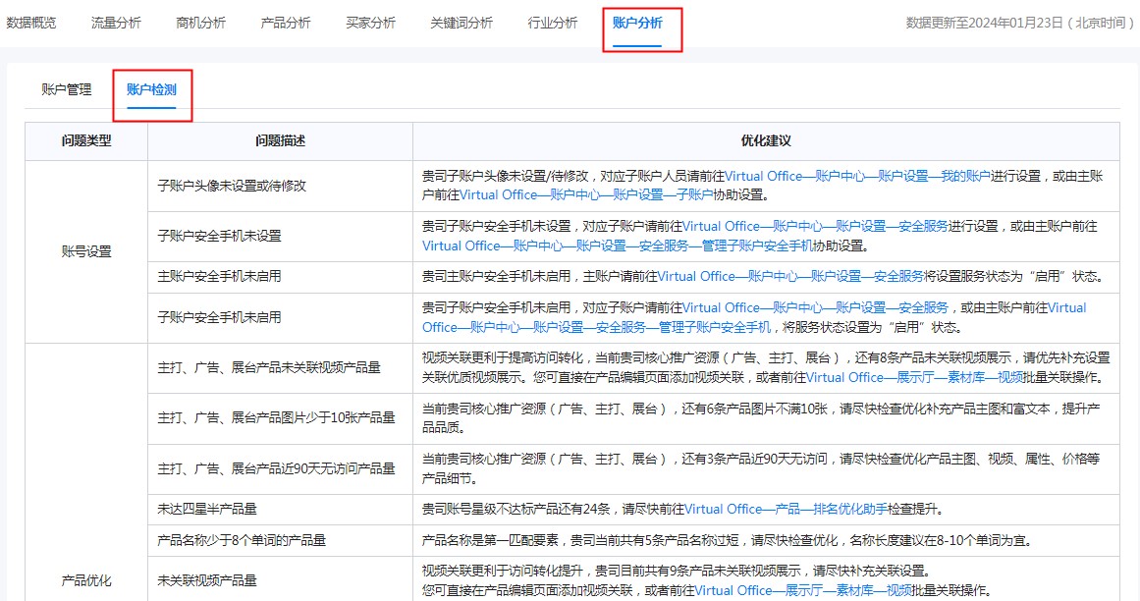Switch to the 行业分析 tab

point(551,20)
